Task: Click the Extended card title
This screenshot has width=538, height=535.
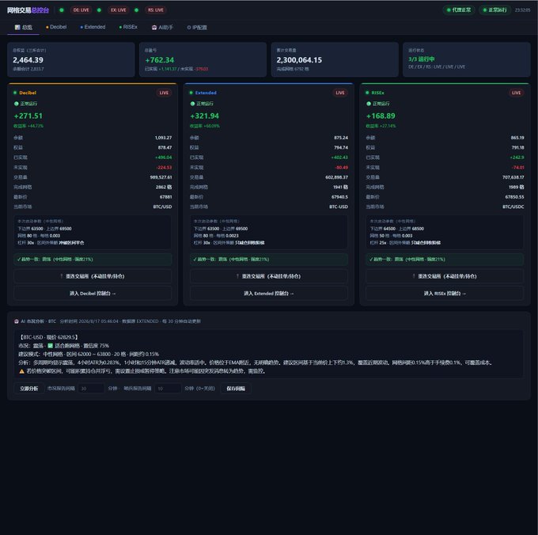Action: pyautogui.click(x=206, y=93)
